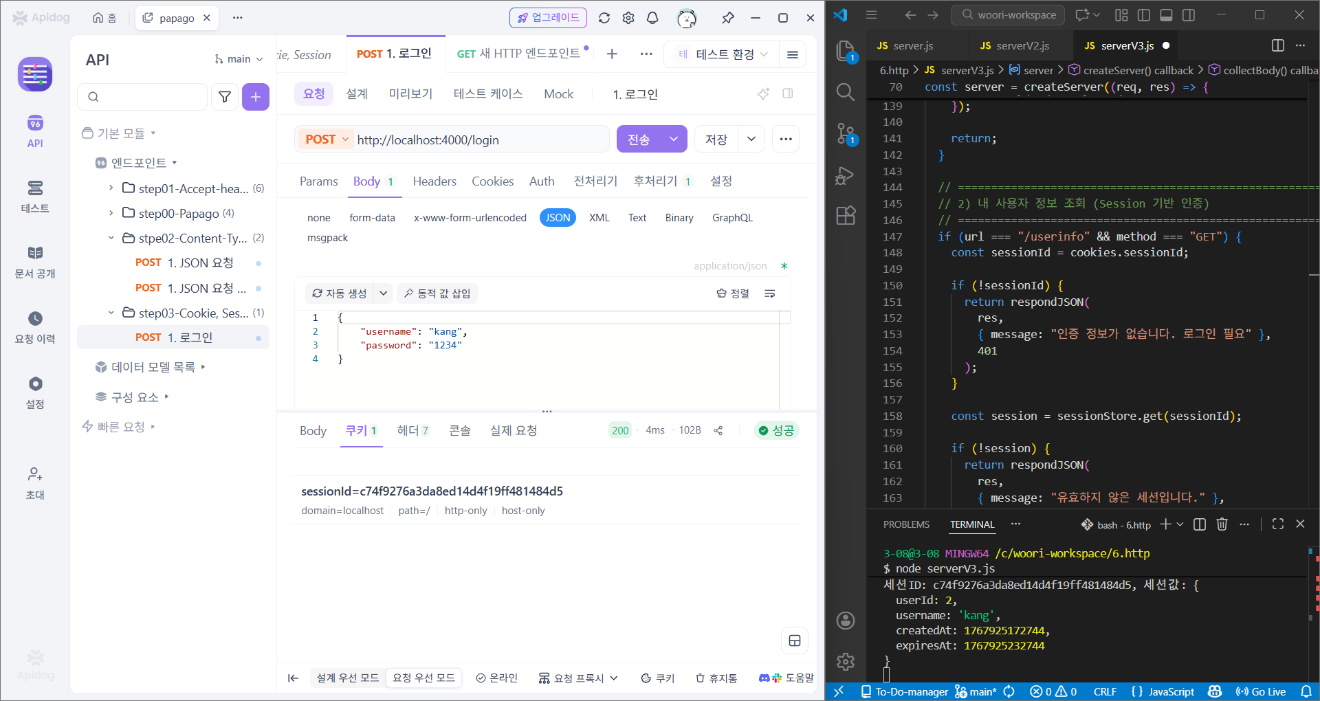Open the 테스트 환경 environment dropdown
Screen dimensions: 1320x701
723,54
